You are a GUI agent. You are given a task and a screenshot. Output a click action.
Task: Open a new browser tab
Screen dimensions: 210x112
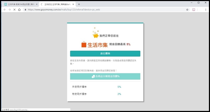(x=79, y=4)
